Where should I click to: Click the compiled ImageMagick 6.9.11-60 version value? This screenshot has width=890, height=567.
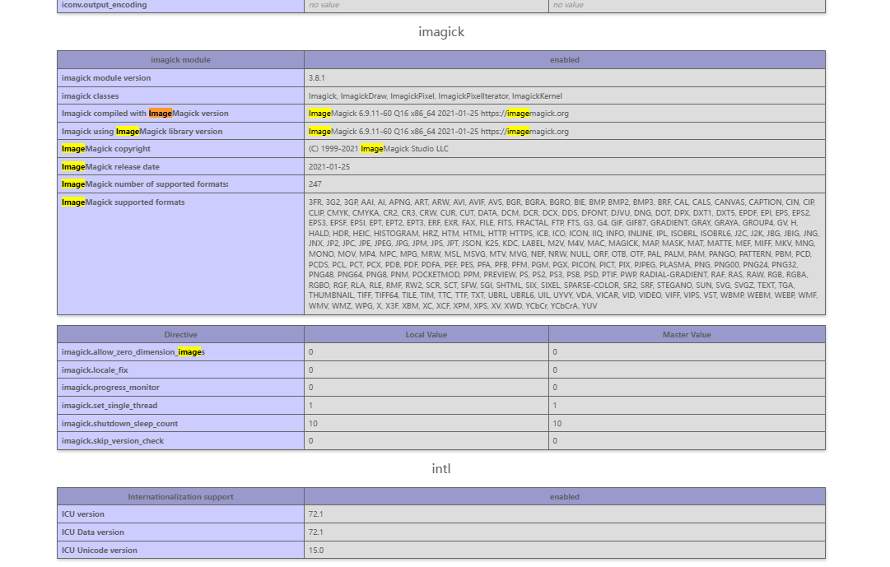point(439,114)
